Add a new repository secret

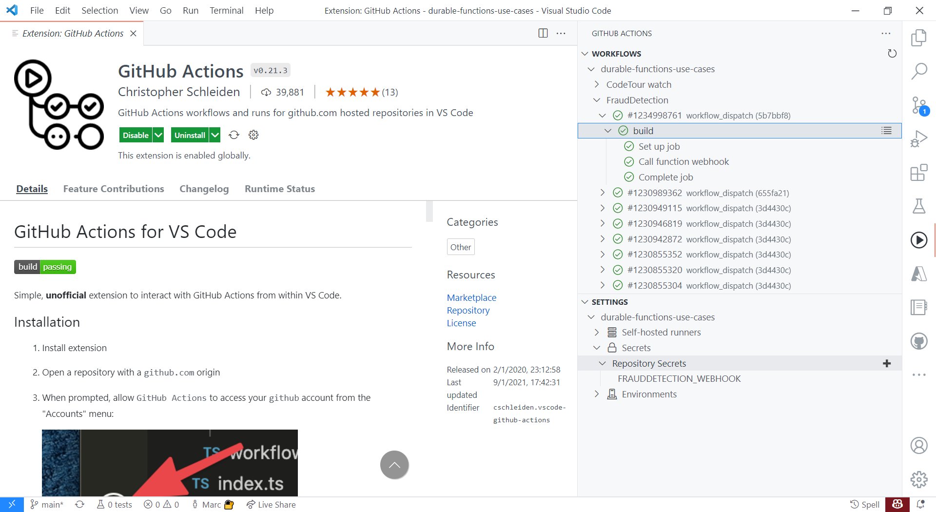[x=887, y=363]
